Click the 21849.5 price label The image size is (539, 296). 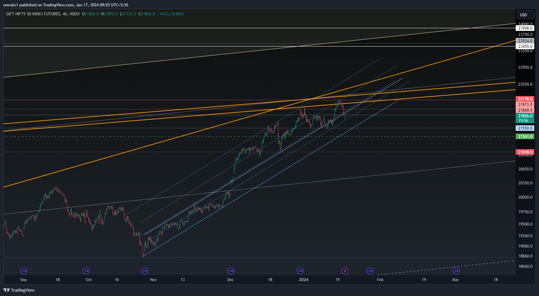click(525, 110)
